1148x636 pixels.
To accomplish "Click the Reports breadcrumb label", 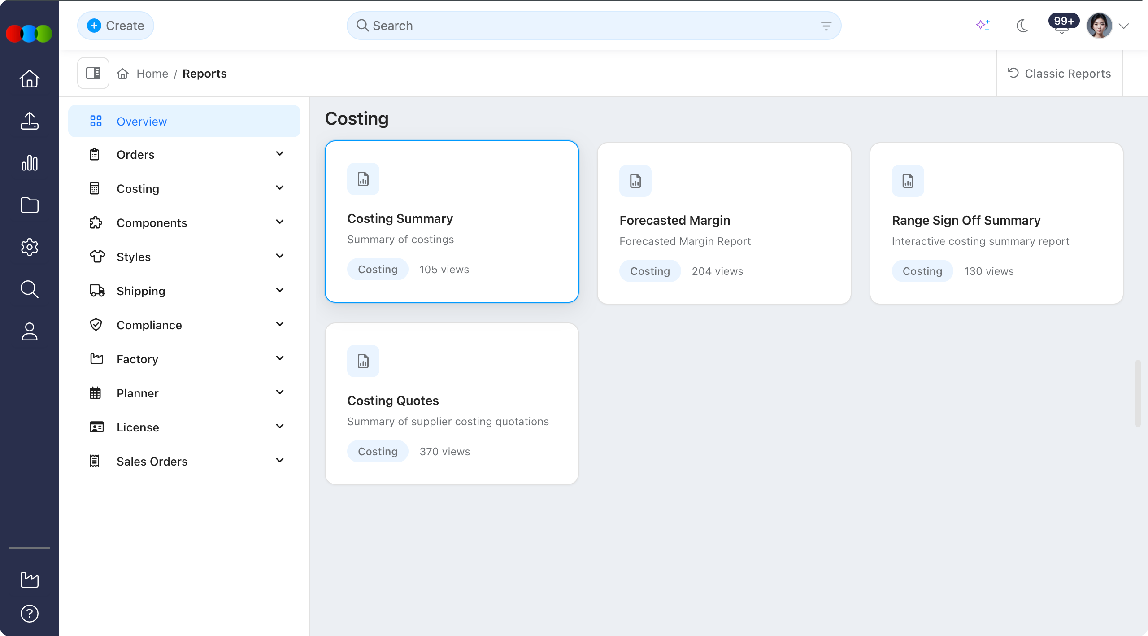I will pos(204,74).
